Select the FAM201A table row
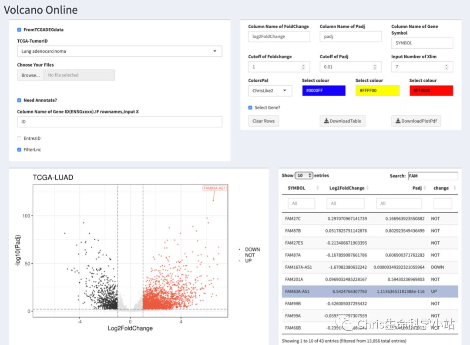 370,279
